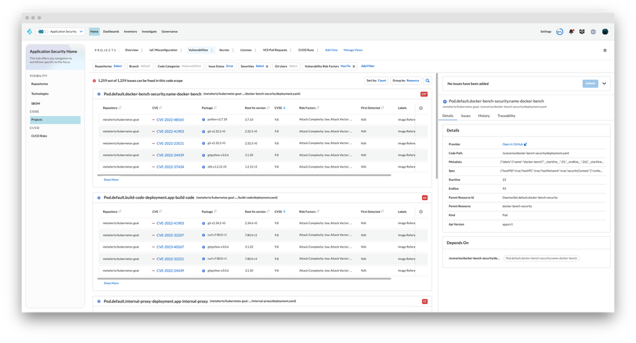The width and height of the screenshot is (636, 343).
Task: Click the horizontal scrollbar in docker-bench table
Action: click(255, 173)
